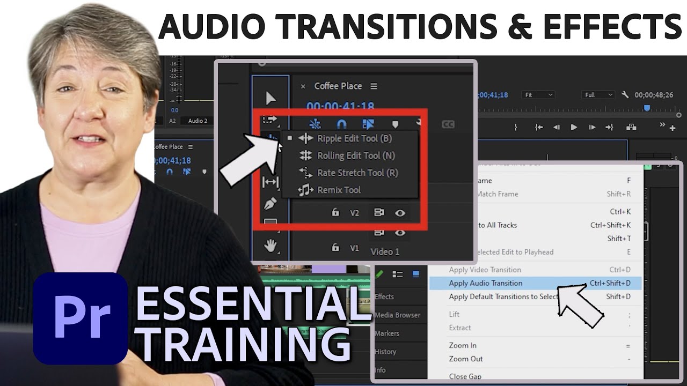Viewport: 687px width, 386px height.
Task: Add a marker using the timeline marker icon
Action: [396, 124]
